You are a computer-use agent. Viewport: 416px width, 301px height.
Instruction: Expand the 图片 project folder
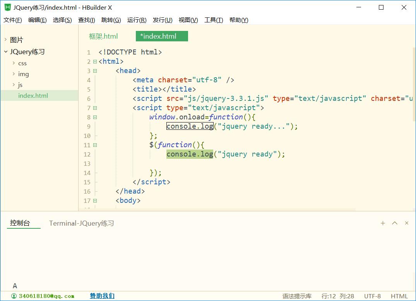pos(5,40)
